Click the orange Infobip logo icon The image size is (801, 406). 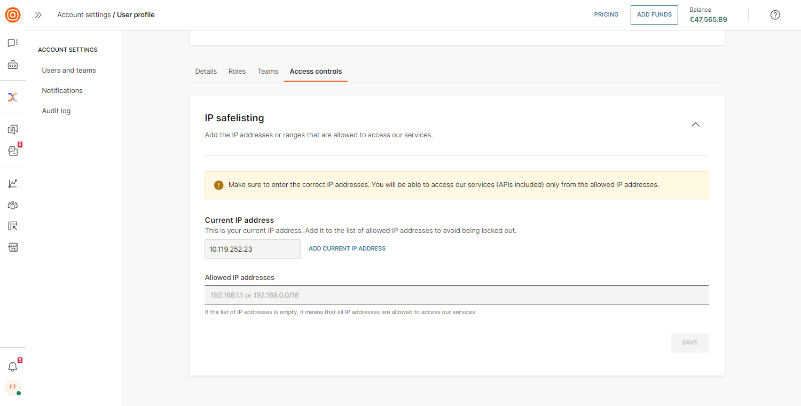13,15
